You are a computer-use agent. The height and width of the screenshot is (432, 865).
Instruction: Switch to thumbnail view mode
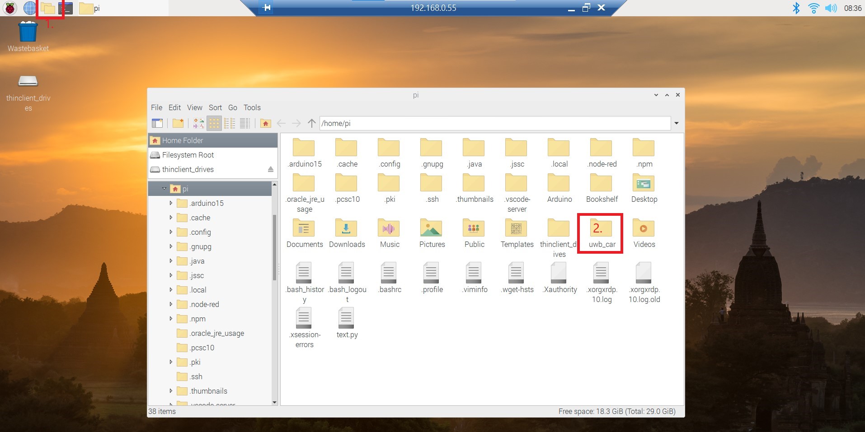(x=198, y=123)
